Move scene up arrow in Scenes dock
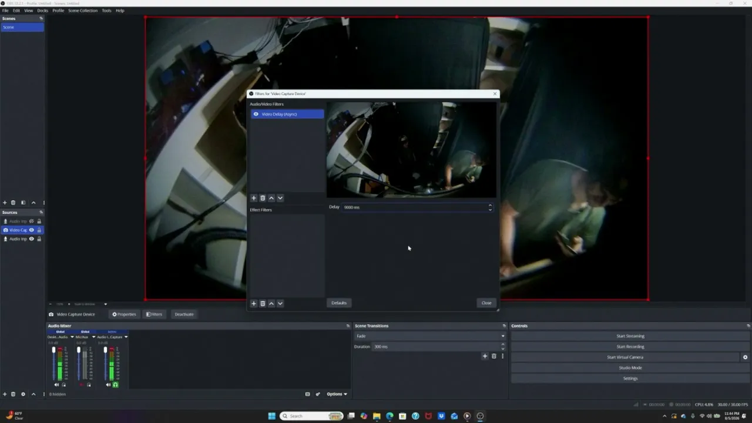The width and height of the screenshot is (752, 423). (33, 203)
